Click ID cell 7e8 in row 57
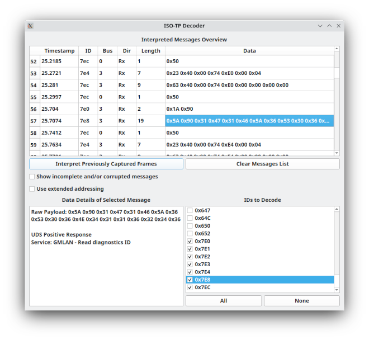The image size is (369, 340). pyautogui.click(x=88, y=121)
